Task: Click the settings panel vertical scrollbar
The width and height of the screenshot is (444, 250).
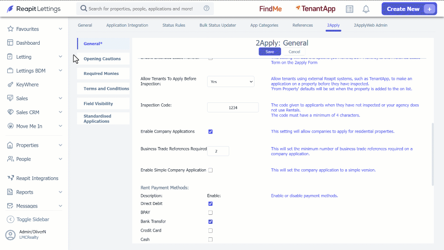Action: click(x=432, y=154)
